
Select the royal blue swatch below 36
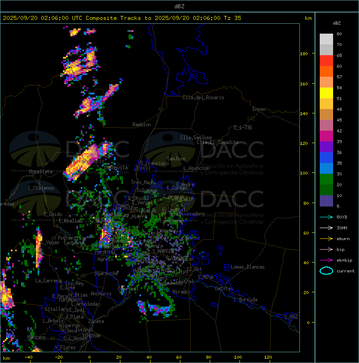click(326, 158)
